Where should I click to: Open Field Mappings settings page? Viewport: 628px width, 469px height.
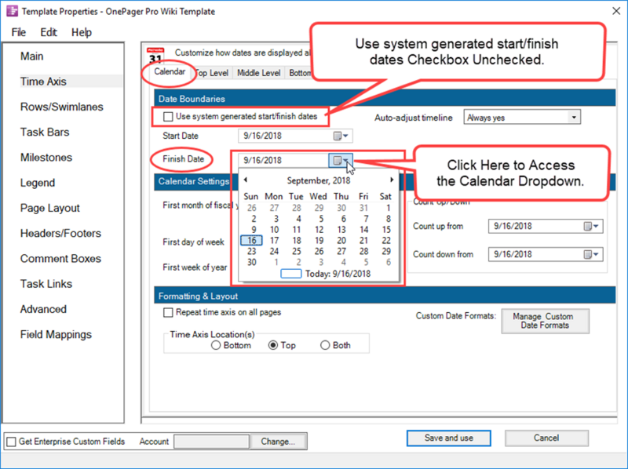(x=56, y=335)
